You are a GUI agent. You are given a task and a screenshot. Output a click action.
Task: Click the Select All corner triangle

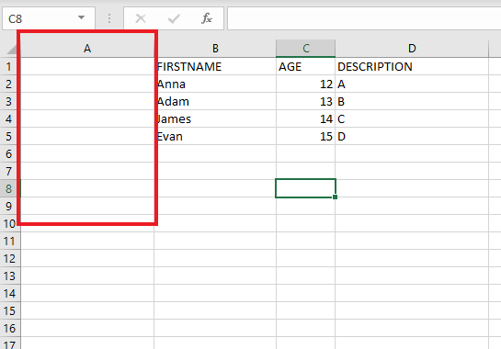click(12, 50)
